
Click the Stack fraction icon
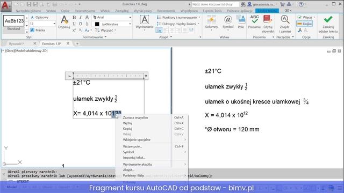coord(87,24)
